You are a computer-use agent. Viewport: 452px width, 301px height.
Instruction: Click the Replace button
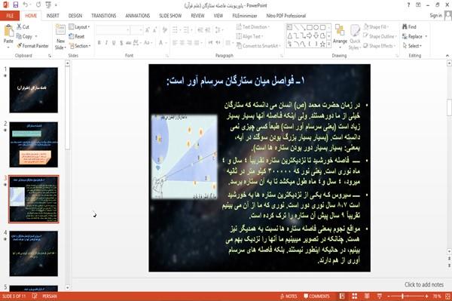(414, 36)
